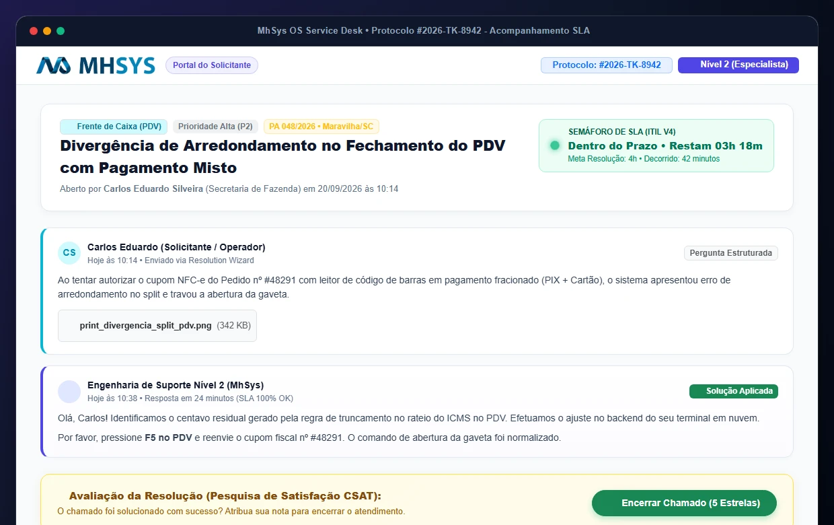Click 'Meta Resolução: 4h • Decorrido: 42 minutos'
Screen dimensions: 834x525
tap(644, 159)
